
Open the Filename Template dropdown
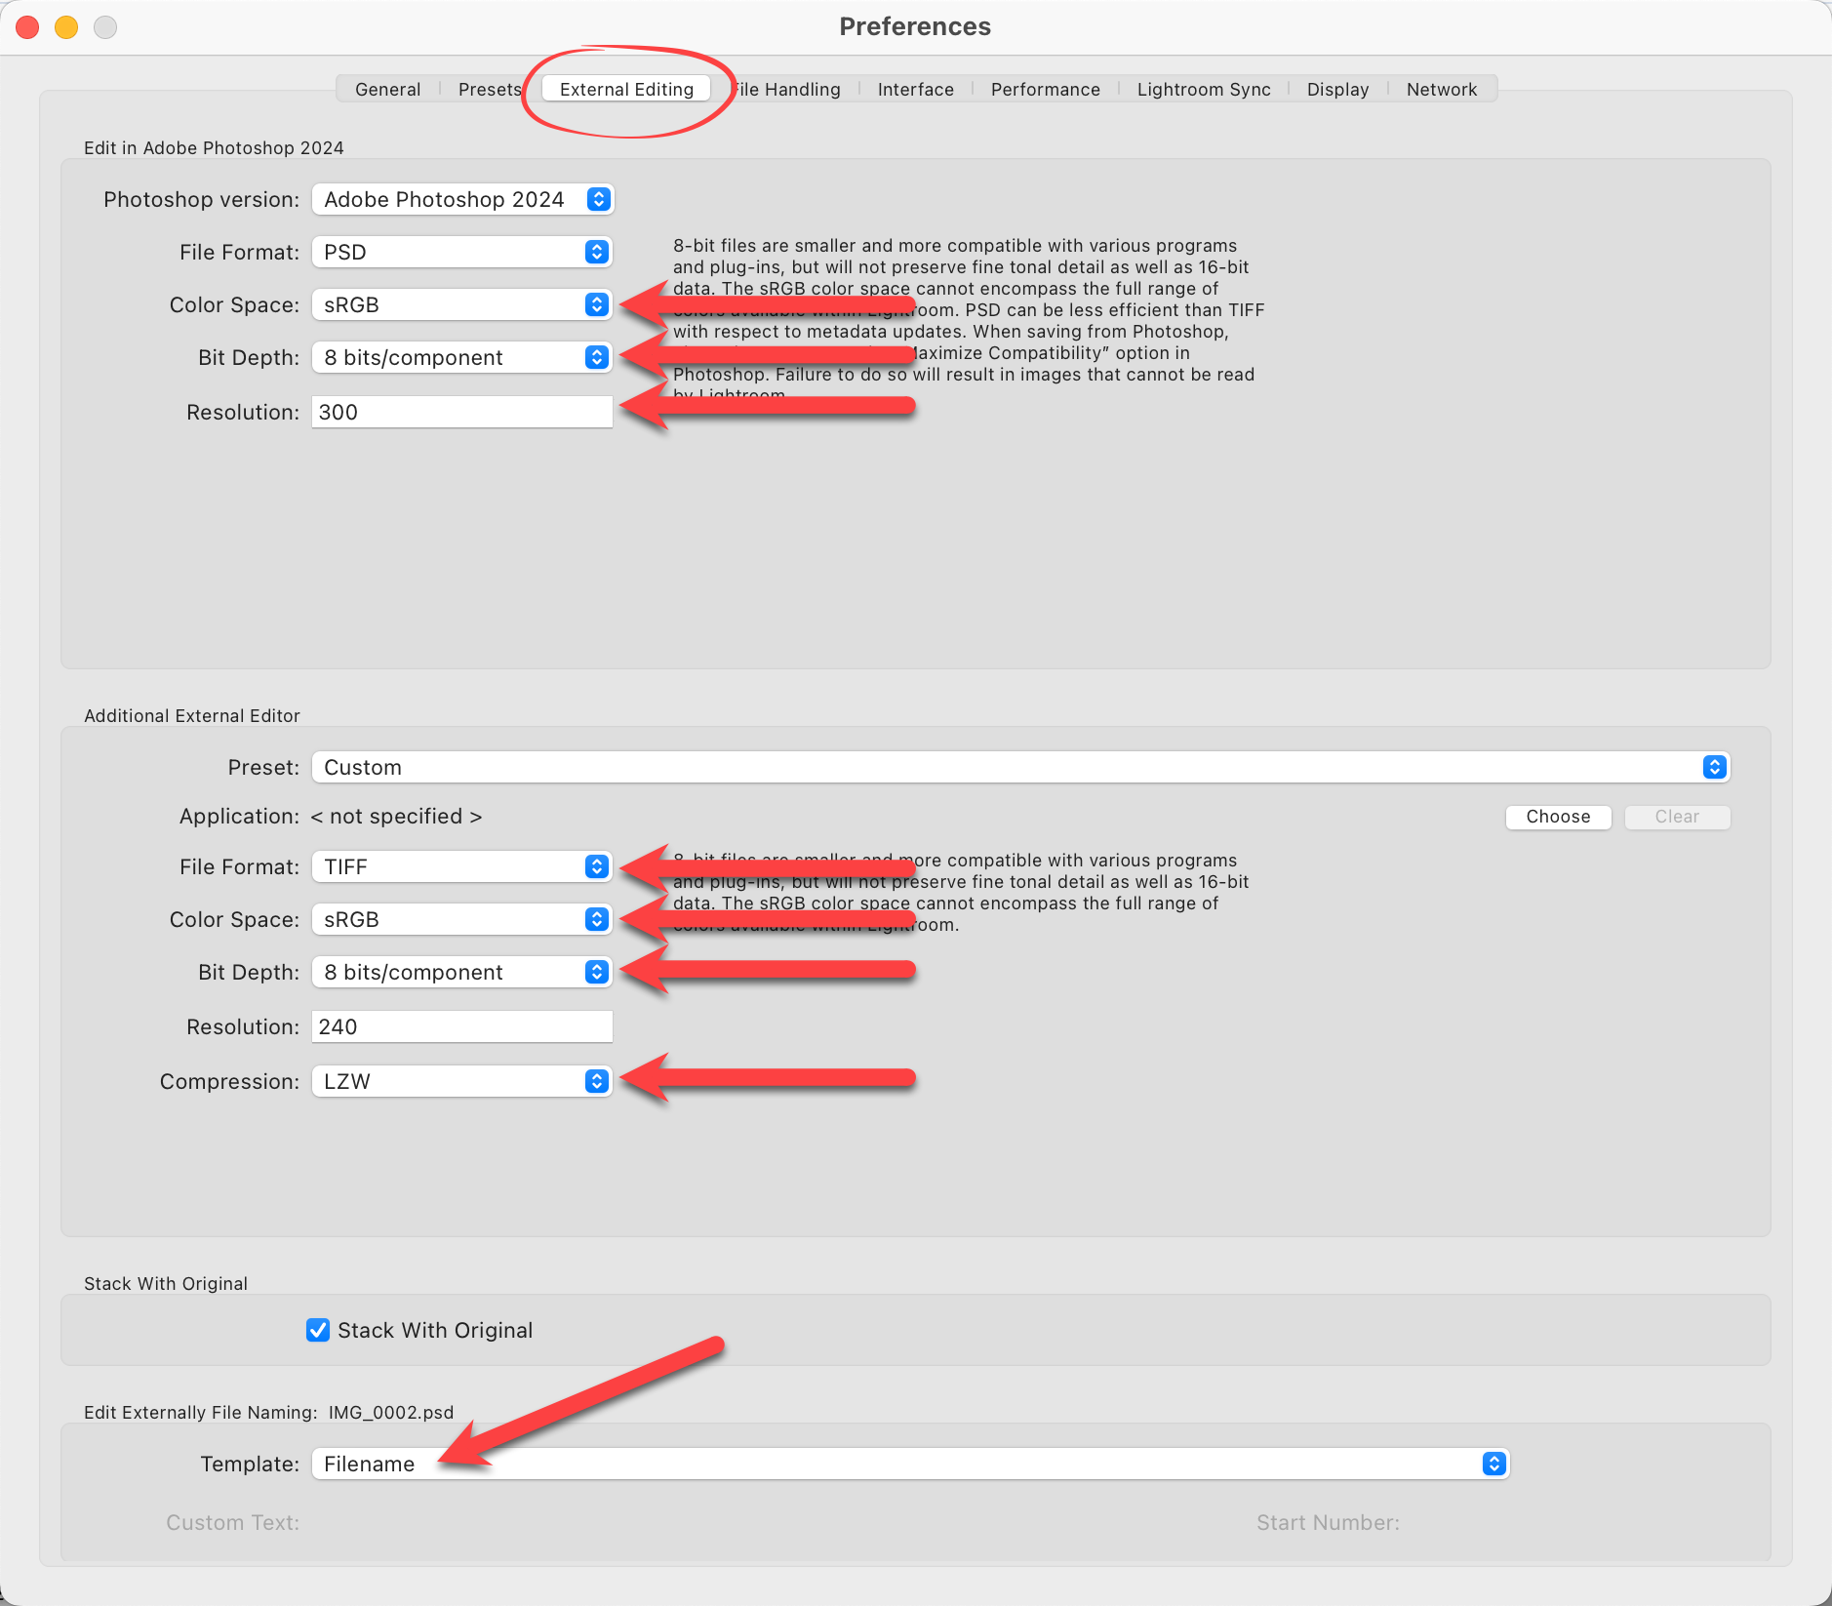point(910,1464)
